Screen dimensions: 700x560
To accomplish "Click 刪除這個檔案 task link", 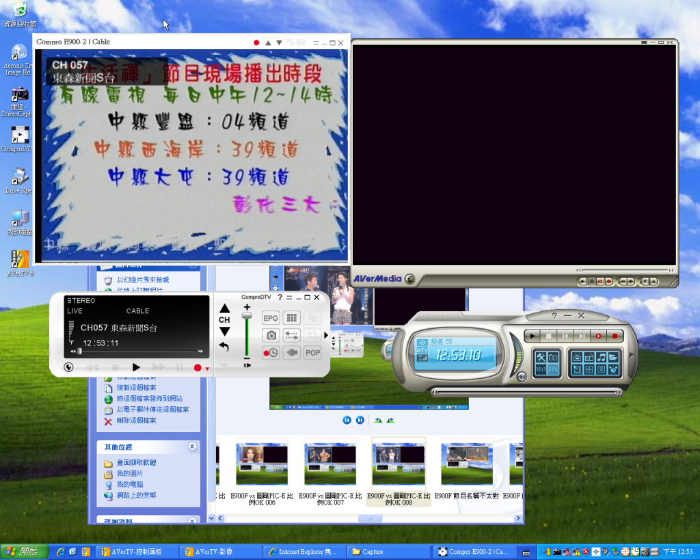I will (136, 421).
